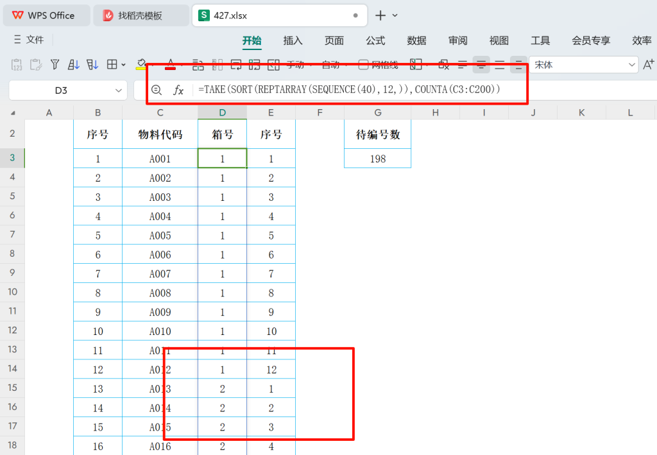Click into the formula bar text

click(349, 89)
